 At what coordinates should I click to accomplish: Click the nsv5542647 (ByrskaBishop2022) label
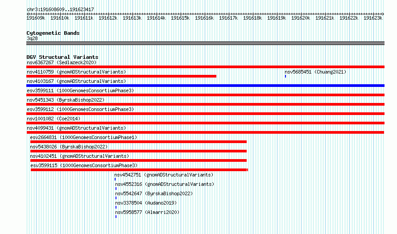(154, 193)
